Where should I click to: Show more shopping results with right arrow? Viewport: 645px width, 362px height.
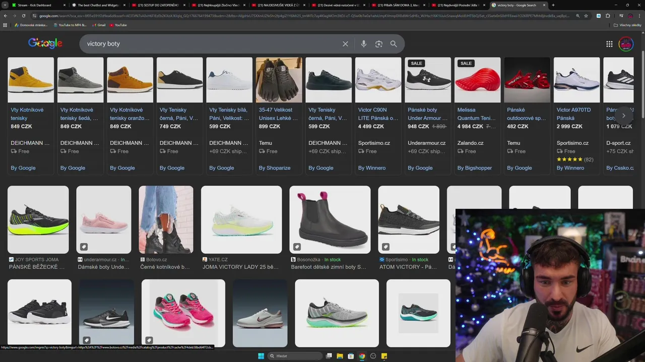[623, 116]
